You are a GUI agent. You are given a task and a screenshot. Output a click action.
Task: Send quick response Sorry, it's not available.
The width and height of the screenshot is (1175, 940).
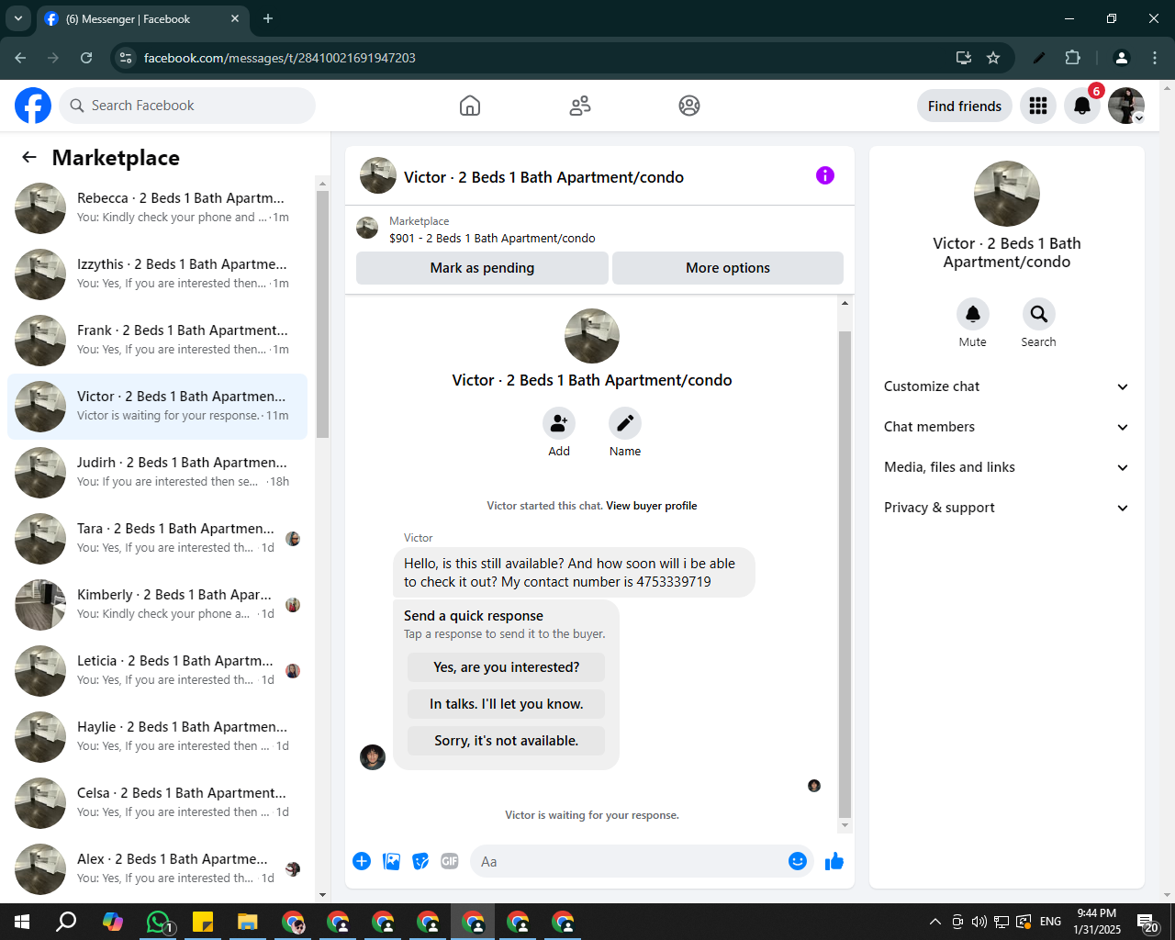tap(507, 741)
